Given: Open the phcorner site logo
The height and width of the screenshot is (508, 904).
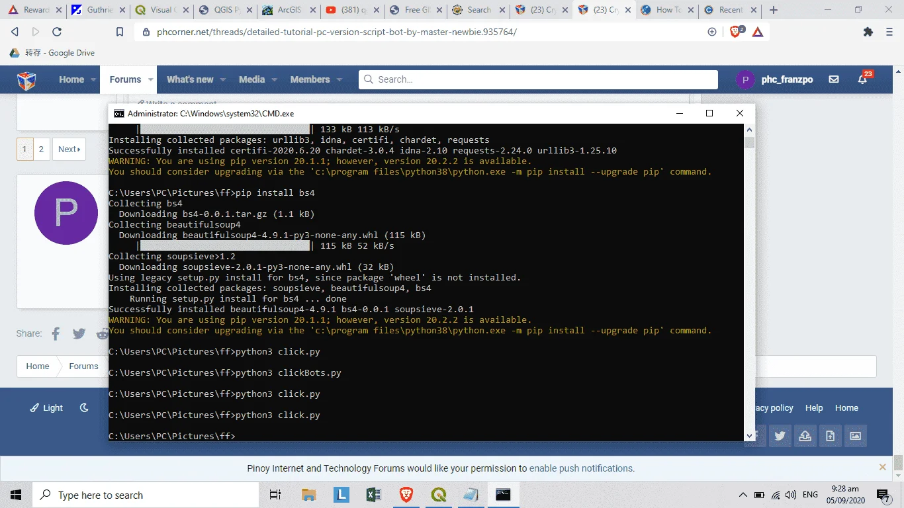Looking at the screenshot, I should coord(26,80).
